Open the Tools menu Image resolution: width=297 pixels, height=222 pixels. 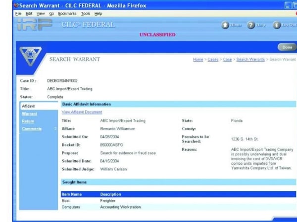click(86, 13)
